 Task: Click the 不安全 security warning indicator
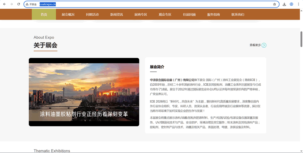click(x=31, y=4)
